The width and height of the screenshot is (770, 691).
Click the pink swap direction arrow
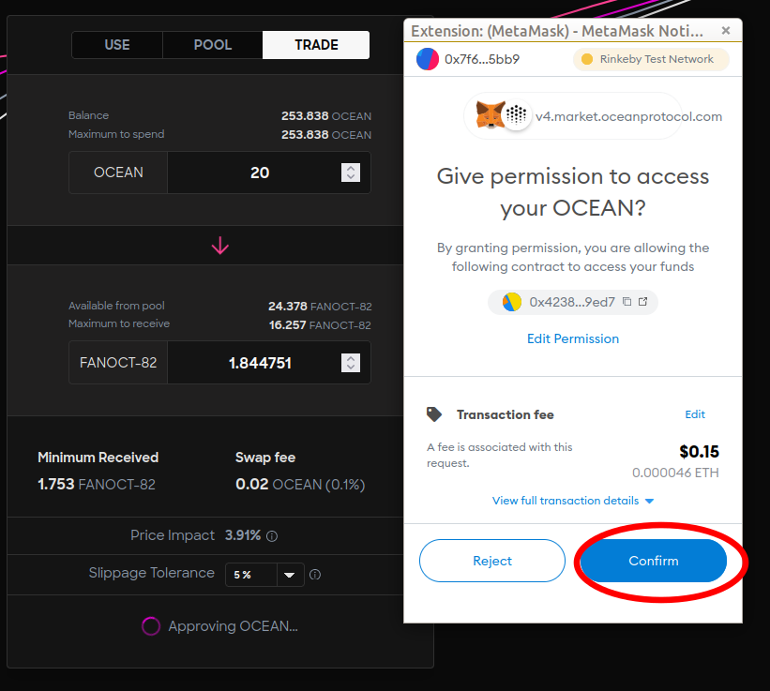click(x=220, y=246)
